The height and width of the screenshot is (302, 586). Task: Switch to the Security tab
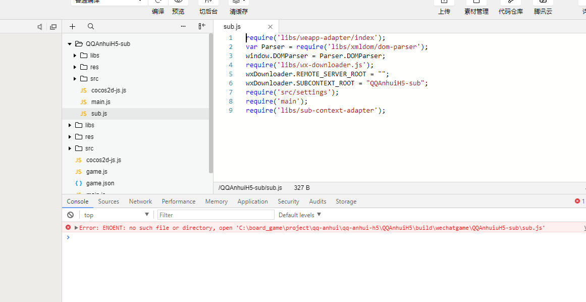(288, 201)
